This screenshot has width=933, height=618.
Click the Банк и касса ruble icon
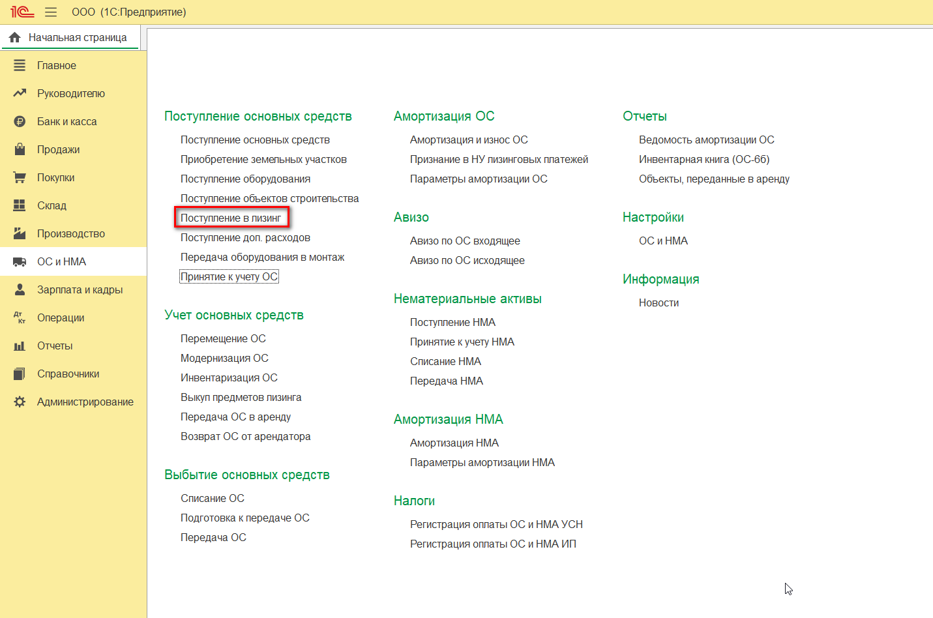(x=20, y=121)
